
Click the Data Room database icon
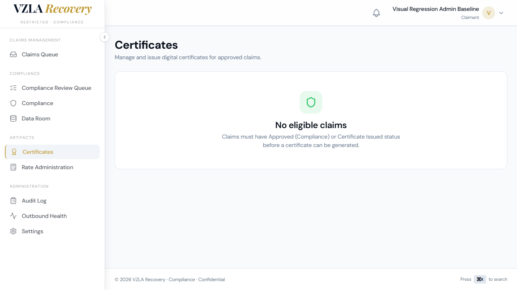[x=13, y=118]
